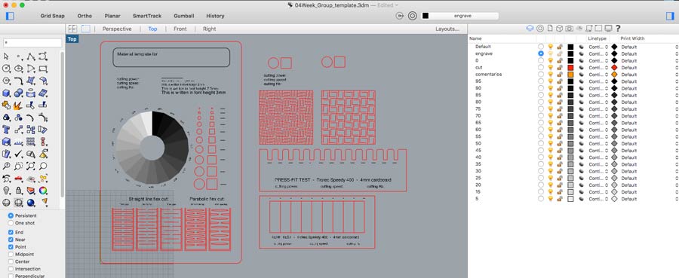679x278 pixels.
Task: Open the color wheel tool icon
Action: [43, 191]
